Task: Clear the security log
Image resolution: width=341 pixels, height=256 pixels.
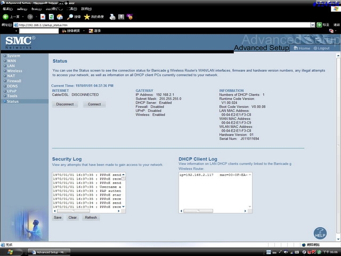Action: [72, 218]
